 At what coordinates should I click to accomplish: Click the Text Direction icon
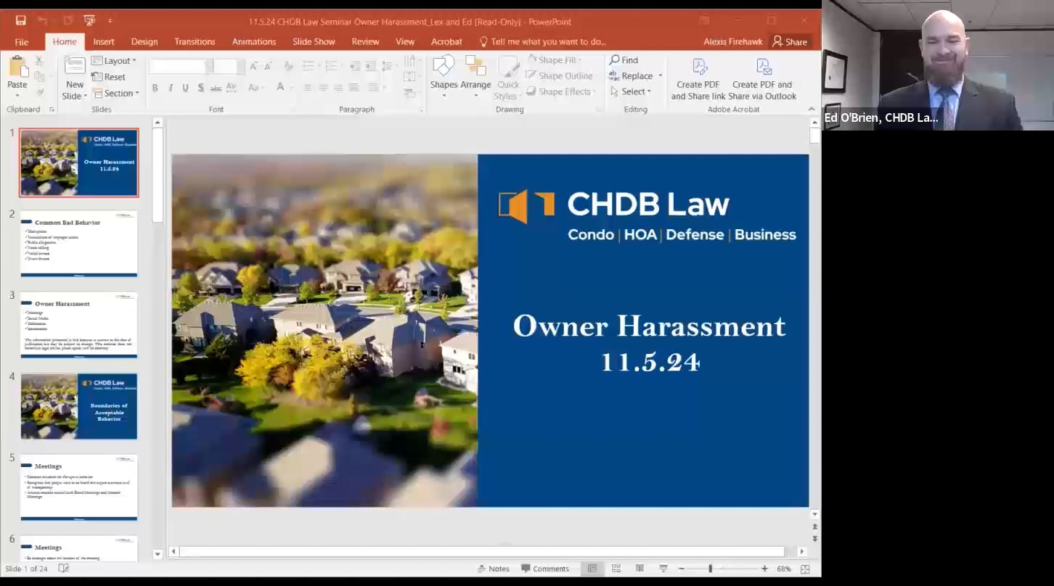(x=411, y=62)
